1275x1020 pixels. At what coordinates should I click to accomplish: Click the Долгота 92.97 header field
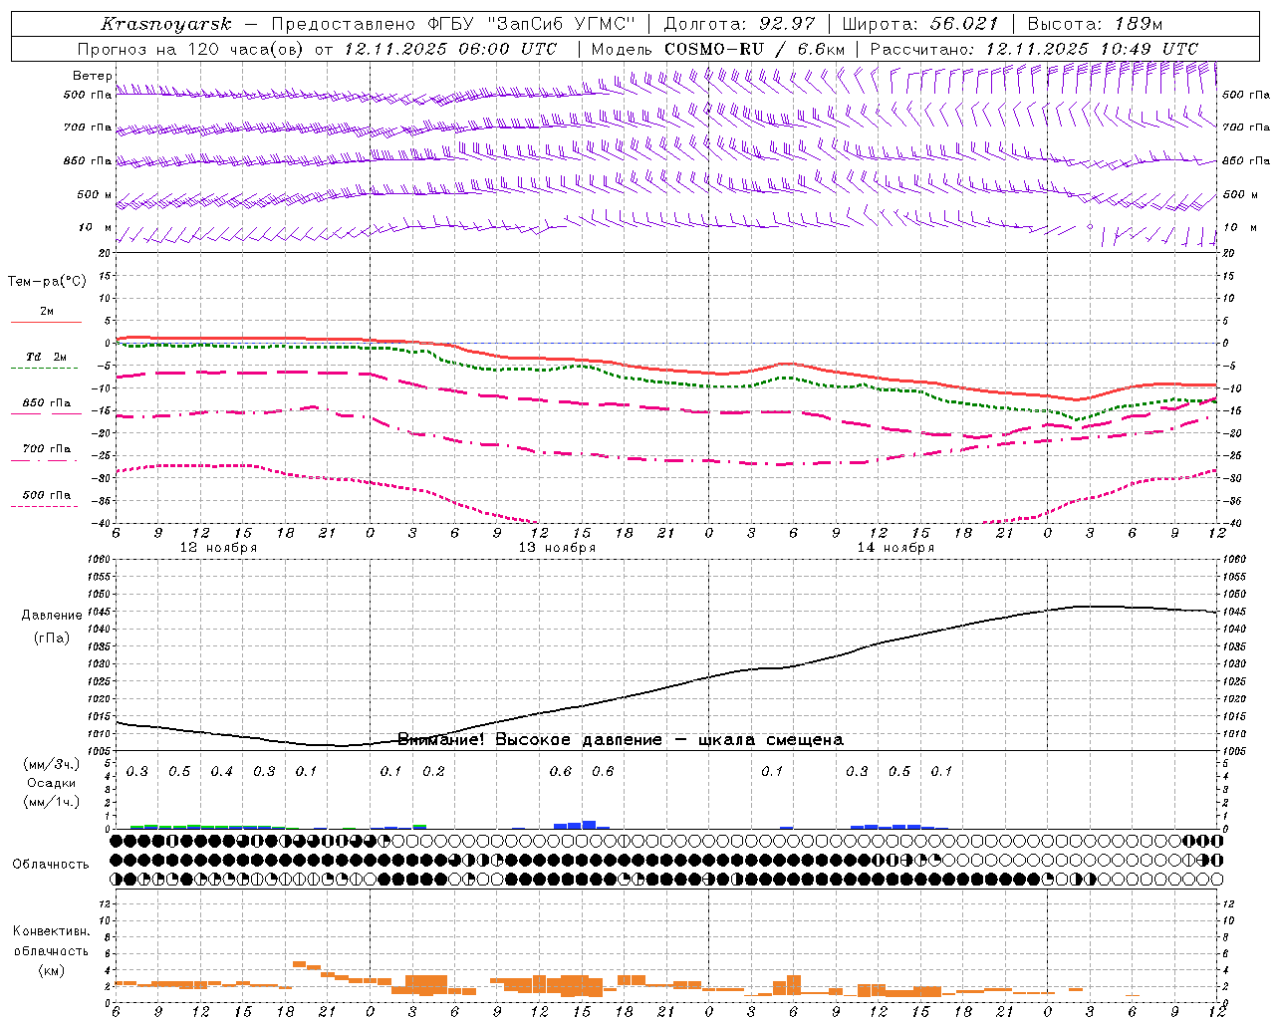pyautogui.click(x=739, y=24)
